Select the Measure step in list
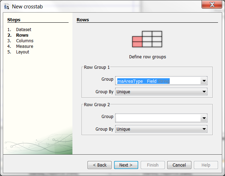 (x=24, y=46)
